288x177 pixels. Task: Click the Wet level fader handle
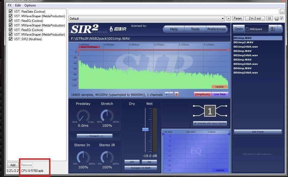tap(145, 129)
